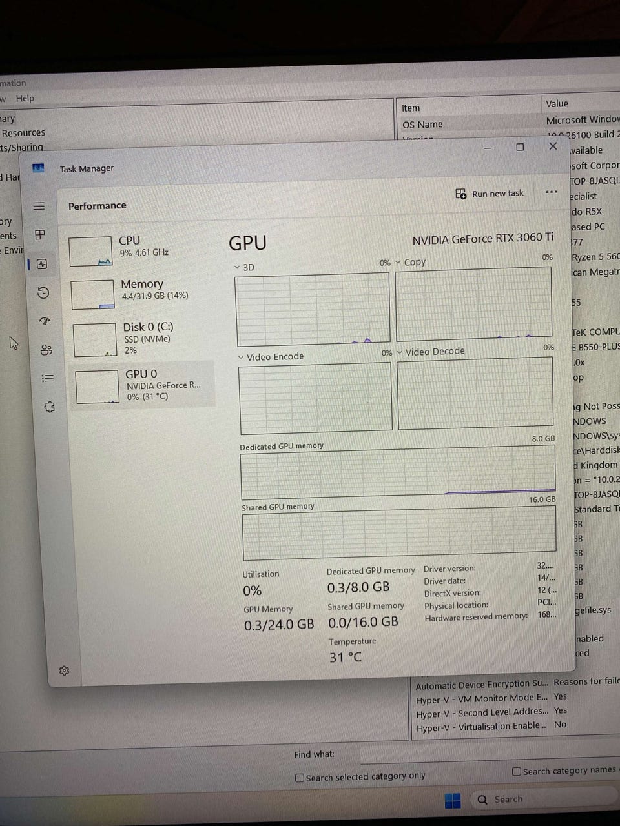Click Task Manager title bar app icon
This screenshot has width=620, height=826.
(38, 168)
